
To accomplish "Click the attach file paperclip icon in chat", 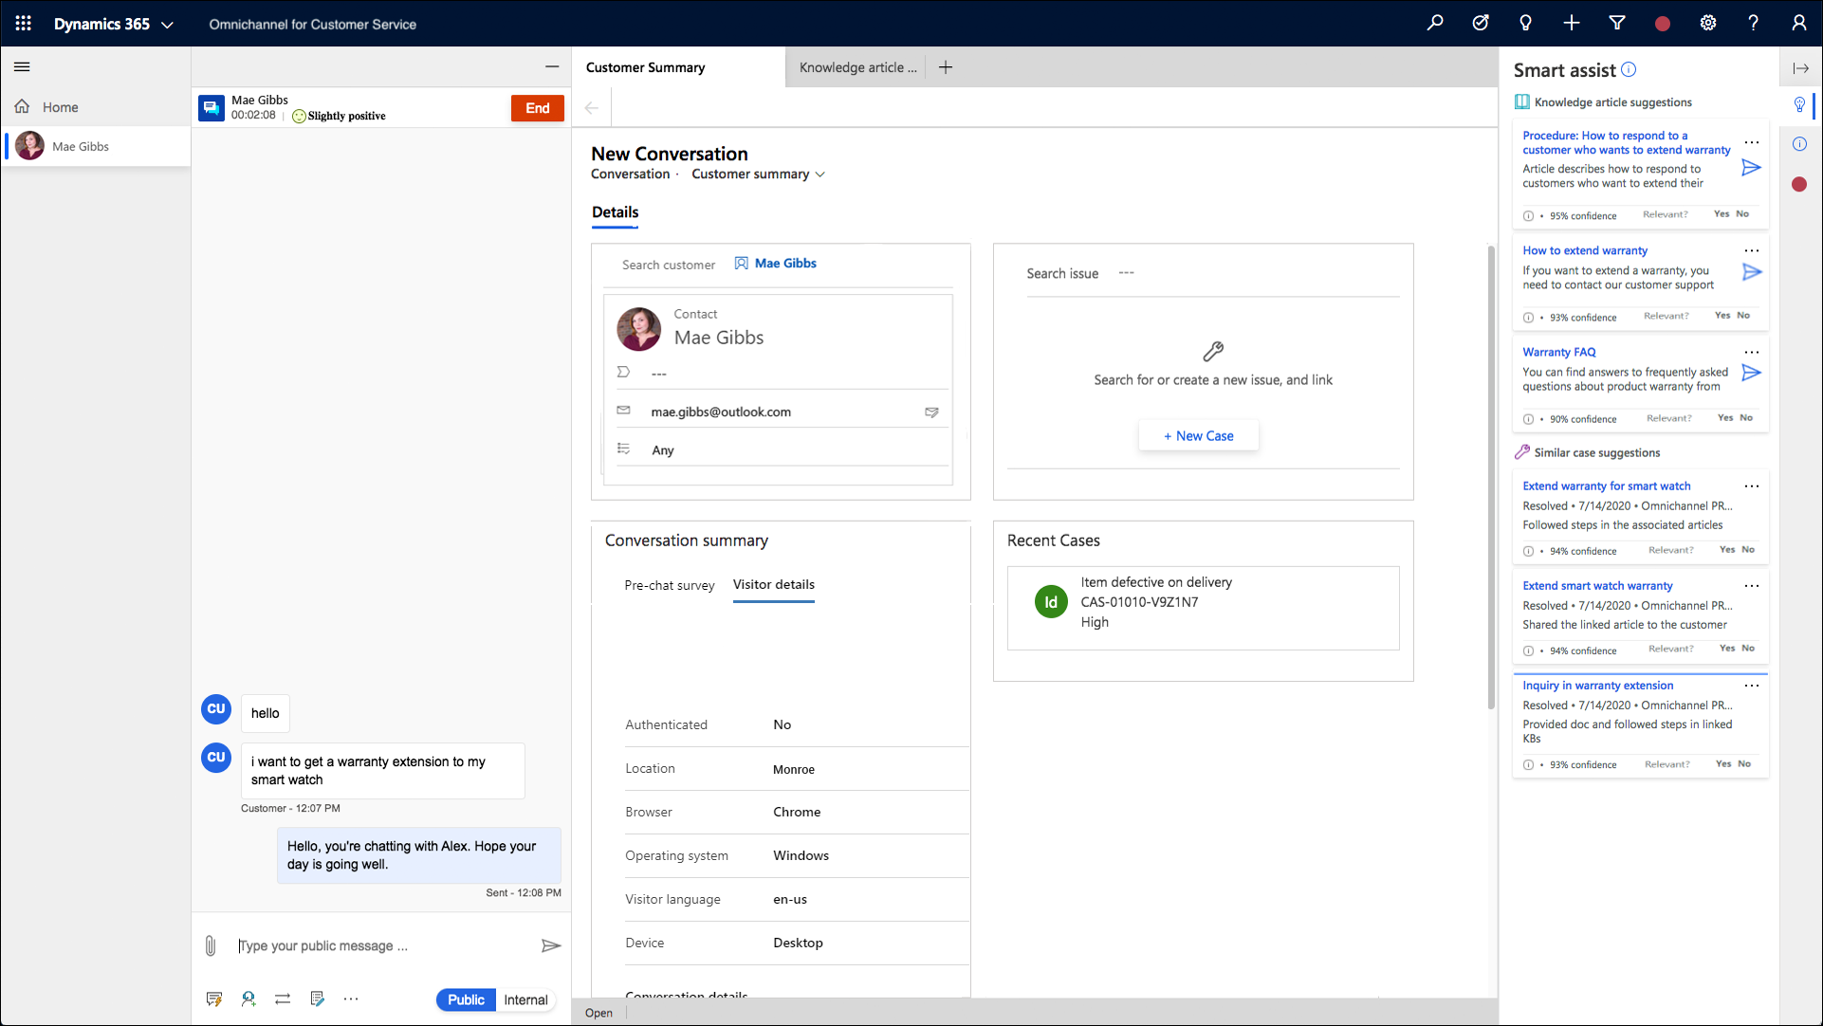I will (x=211, y=944).
